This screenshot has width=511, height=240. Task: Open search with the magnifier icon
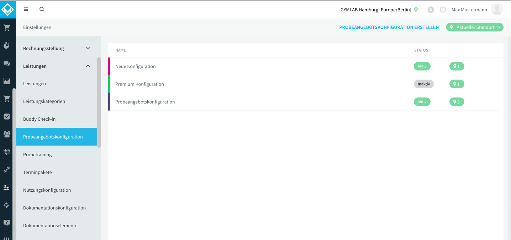(x=42, y=10)
